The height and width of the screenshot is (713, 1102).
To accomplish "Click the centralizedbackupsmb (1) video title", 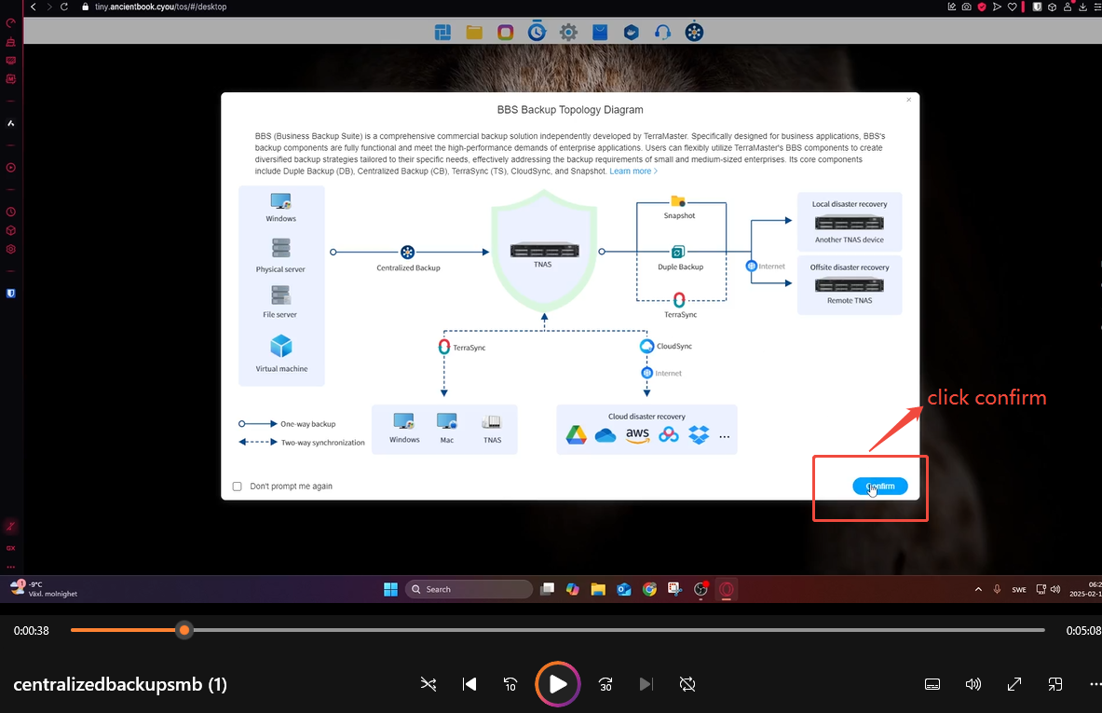I will click(120, 684).
